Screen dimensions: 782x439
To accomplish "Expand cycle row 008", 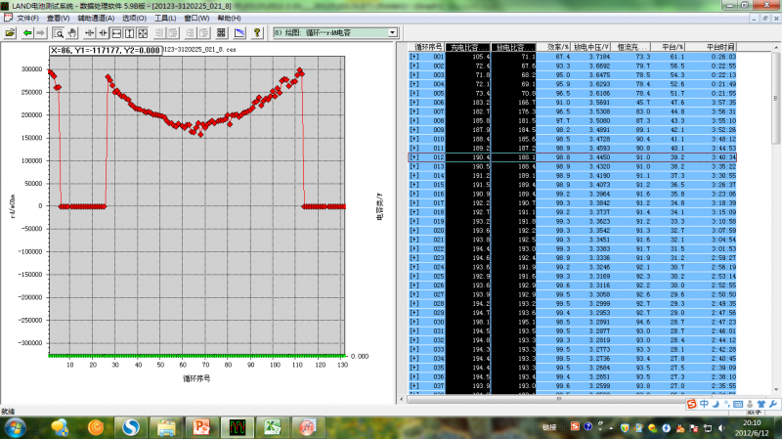I will (414, 120).
